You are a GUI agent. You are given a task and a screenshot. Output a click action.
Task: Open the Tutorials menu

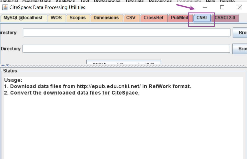135,1
